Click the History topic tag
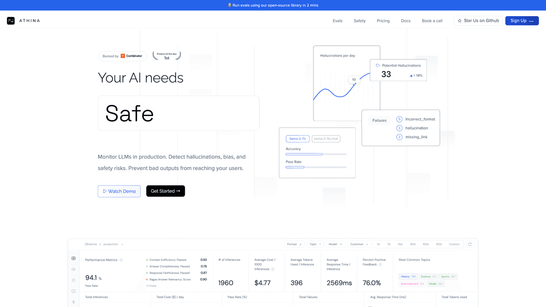The image size is (546, 307). pos(408,277)
